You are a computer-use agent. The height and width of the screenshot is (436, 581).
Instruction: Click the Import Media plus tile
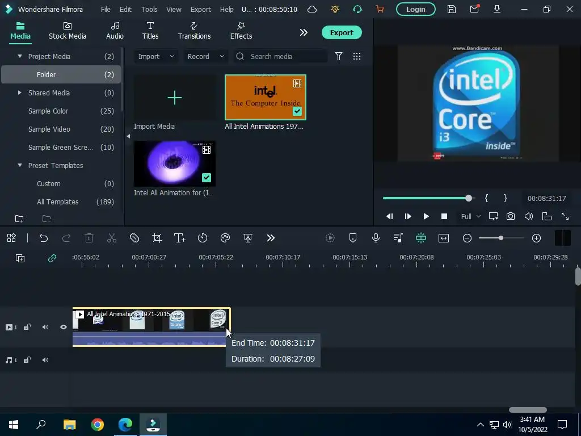[175, 98]
